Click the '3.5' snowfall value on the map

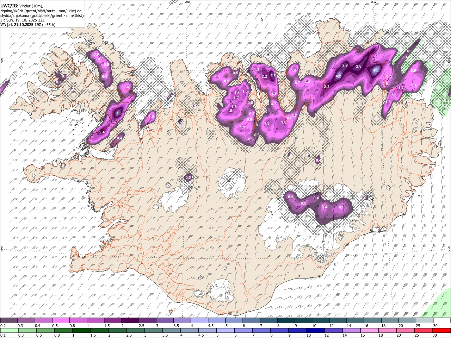[119, 113]
